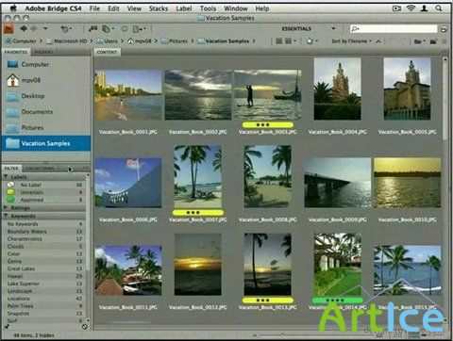Open the Stacks menu
The width and height of the screenshot is (453, 341).
pos(159,8)
